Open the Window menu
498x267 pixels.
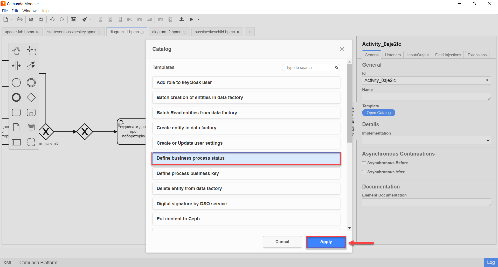tap(29, 11)
